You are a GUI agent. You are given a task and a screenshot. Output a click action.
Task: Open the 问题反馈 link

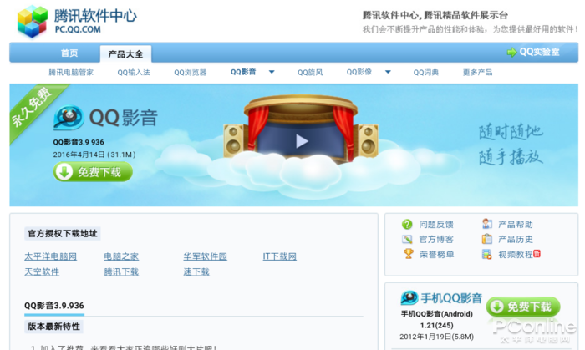point(436,225)
